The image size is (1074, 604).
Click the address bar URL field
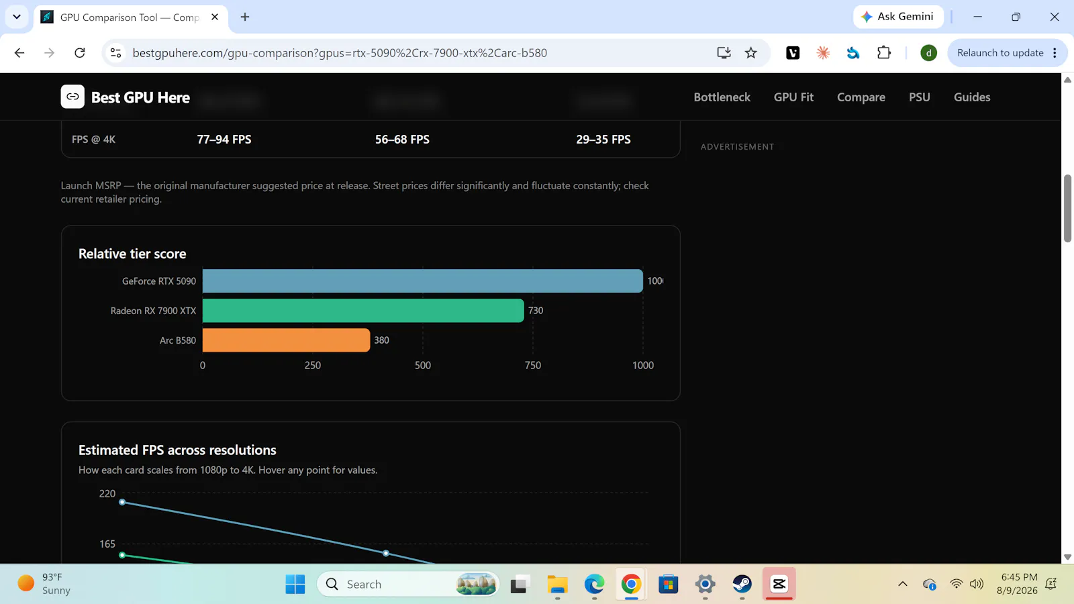coord(340,53)
